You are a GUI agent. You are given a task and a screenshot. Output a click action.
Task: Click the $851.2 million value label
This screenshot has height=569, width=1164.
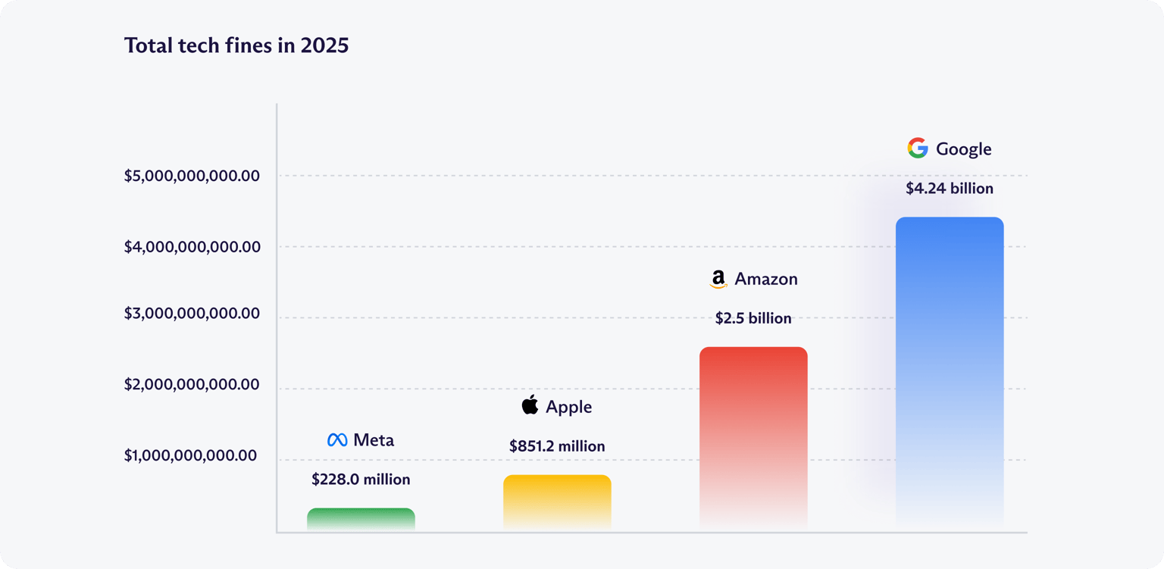tap(557, 446)
